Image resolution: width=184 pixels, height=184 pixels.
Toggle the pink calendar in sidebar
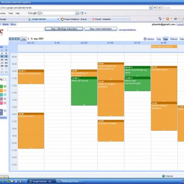1,103
